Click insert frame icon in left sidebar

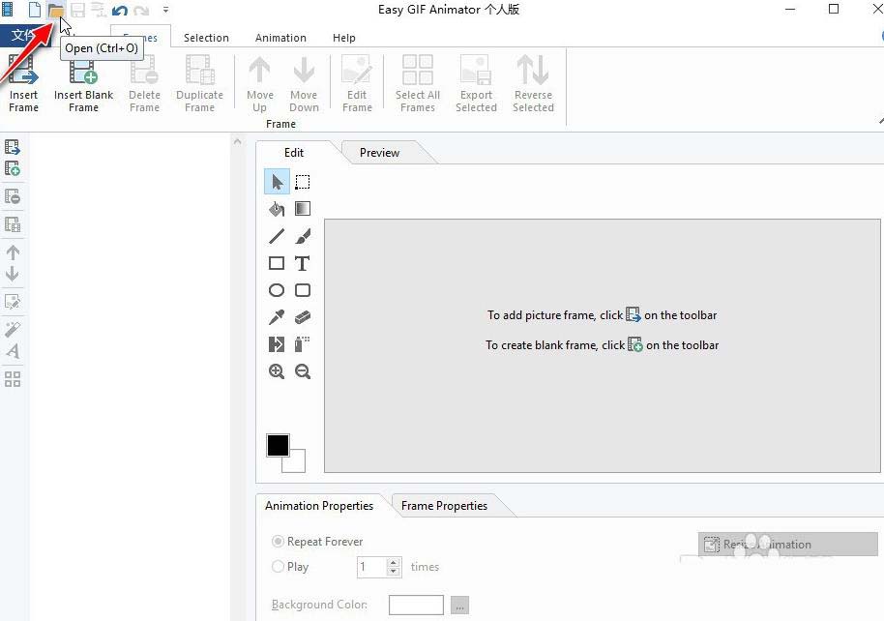(x=13, y=147)
